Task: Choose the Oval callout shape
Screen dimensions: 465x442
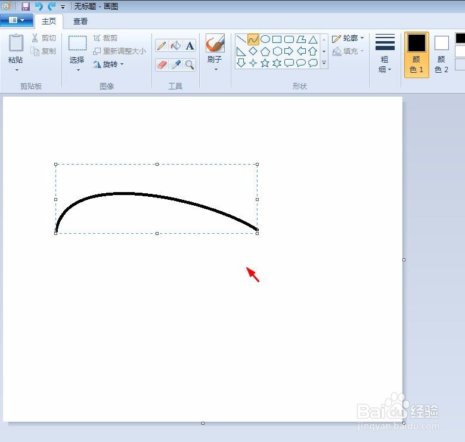Action: pos(301,63)
